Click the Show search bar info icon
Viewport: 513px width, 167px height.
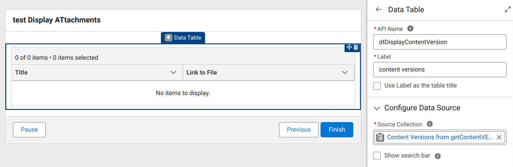[x=438, y=156]
